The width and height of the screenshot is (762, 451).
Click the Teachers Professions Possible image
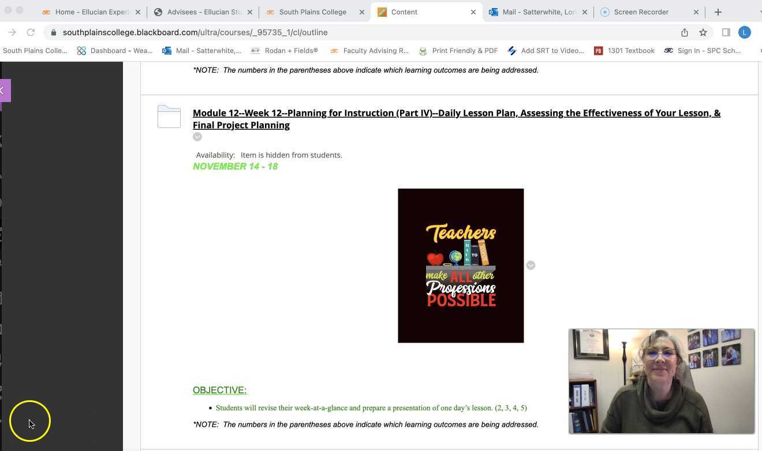461,265
